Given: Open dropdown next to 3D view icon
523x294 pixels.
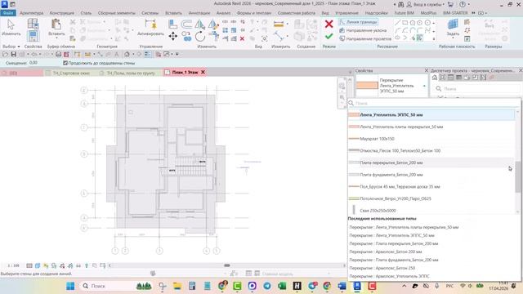Looking at the screenshot, I should pyautogui.click(x=133, y=54).
